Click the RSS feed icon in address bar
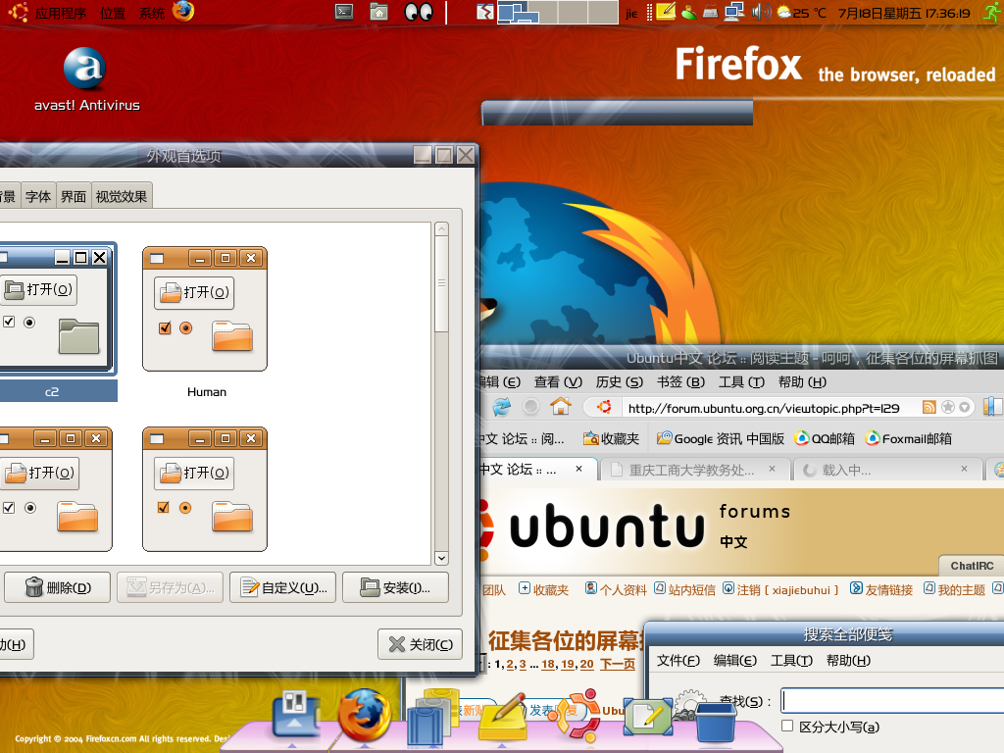 929,407
